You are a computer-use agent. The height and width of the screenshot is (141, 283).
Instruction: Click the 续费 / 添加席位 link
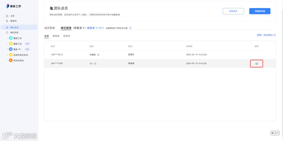pyautogui.click(x=265, y=35)
